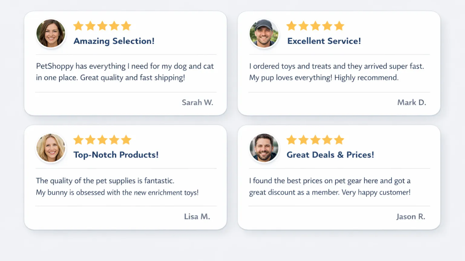Image resolution: width=465 pixels, height=261 pixels.
Task: Click first star in Amazing Selection review
Action: click(78, 26)
